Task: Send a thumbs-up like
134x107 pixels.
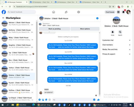Action: [x=98, y=100]
